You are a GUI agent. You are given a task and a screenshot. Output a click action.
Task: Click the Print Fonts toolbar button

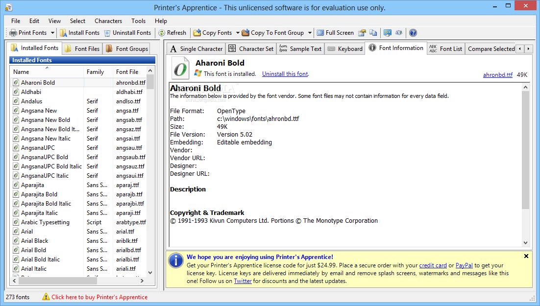[x=28, y=33]
